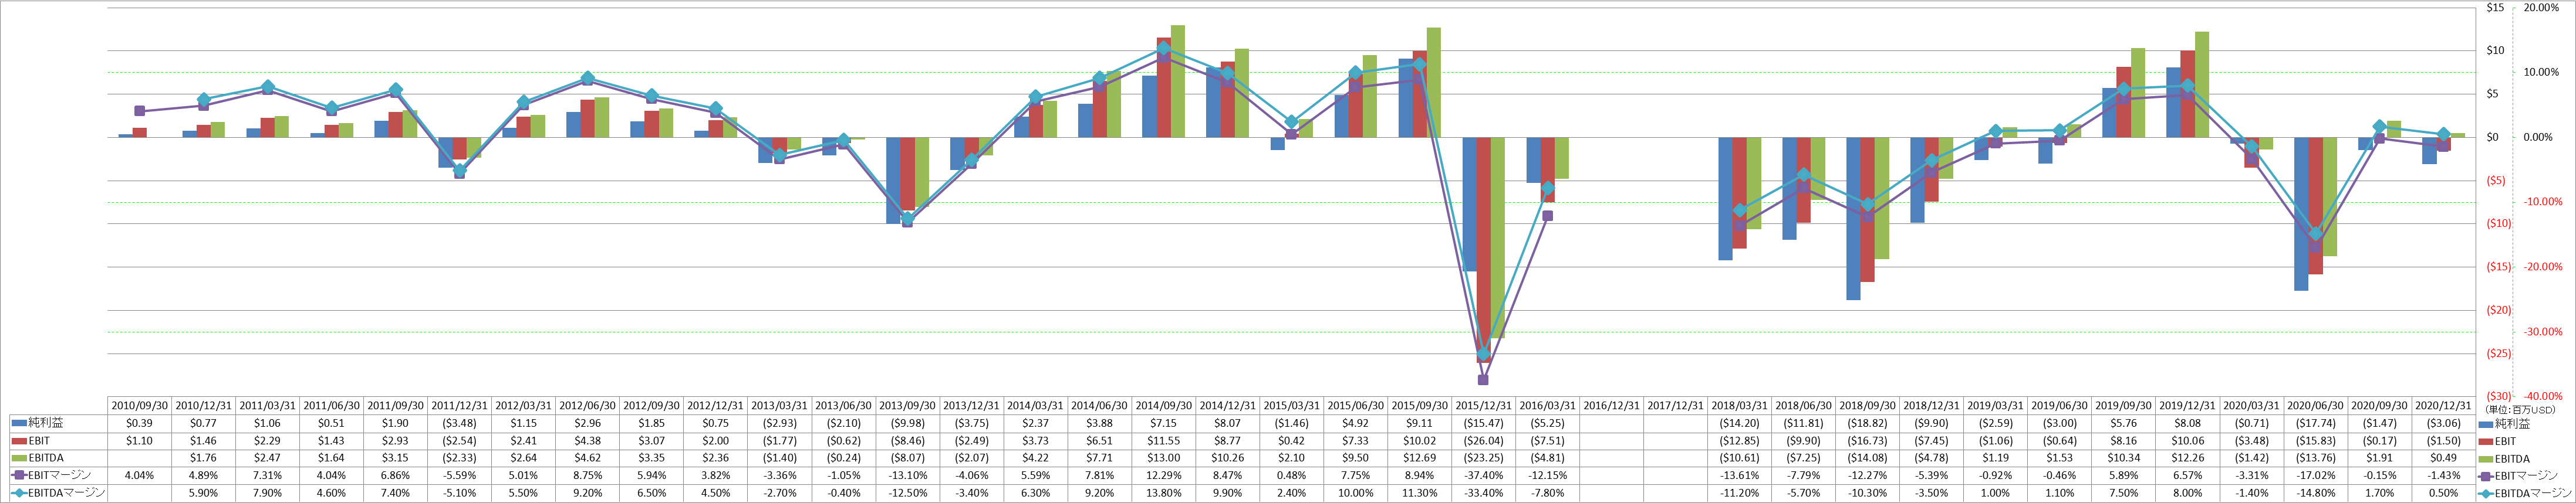This screenshot has width=2576, height=503.
Task: Click the 2016/12/31 date column header
Action: point(1612,406)
